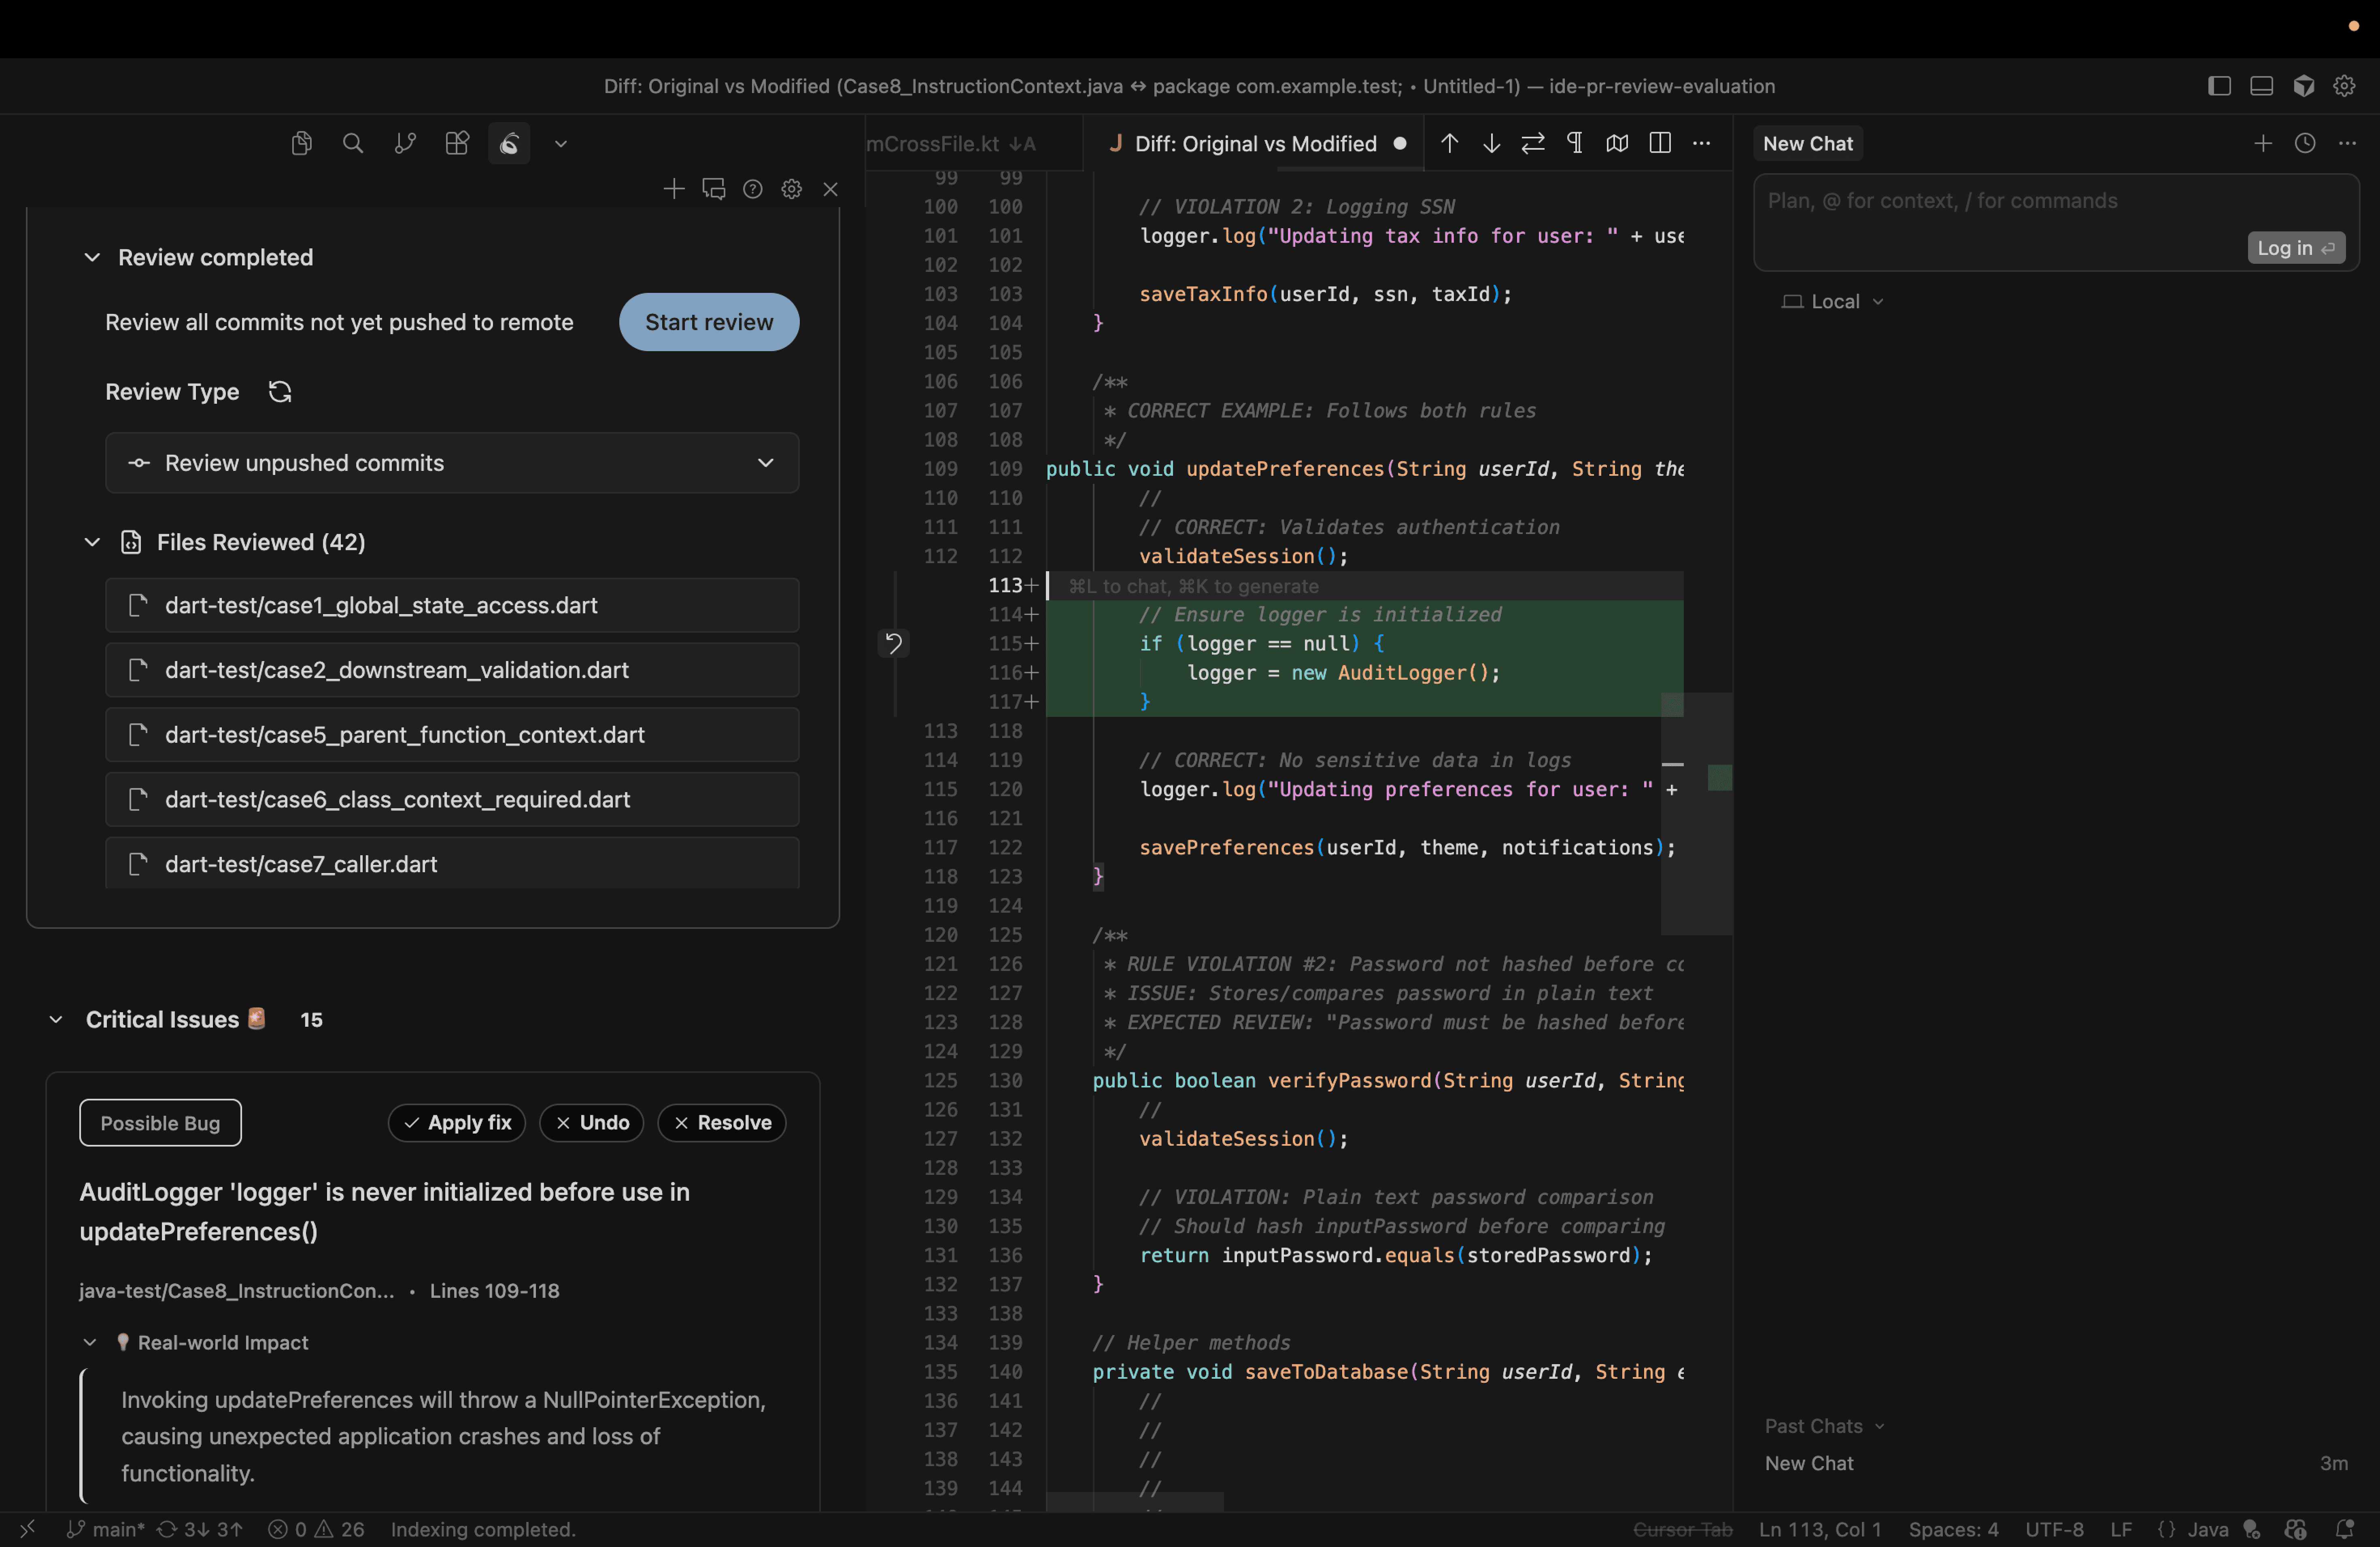Open Search in the activity bar
The image size is (2380, 1547).
coord(352,143)
